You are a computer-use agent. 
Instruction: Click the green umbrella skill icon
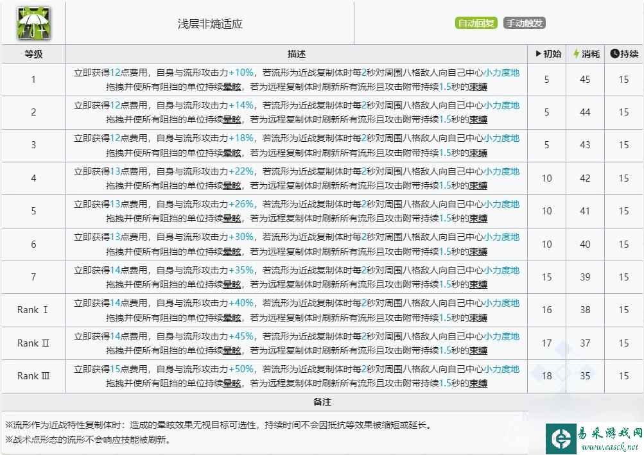coord(33,23)
